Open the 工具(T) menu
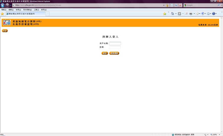The image size is (223, 136). click(x=36, y=10)
